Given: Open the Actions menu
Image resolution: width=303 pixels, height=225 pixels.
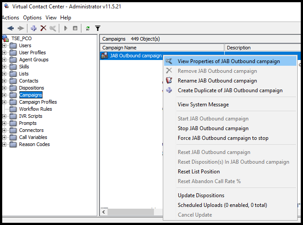Looking at the screenshot, I should pyautogui.click(x=11, y=18).
